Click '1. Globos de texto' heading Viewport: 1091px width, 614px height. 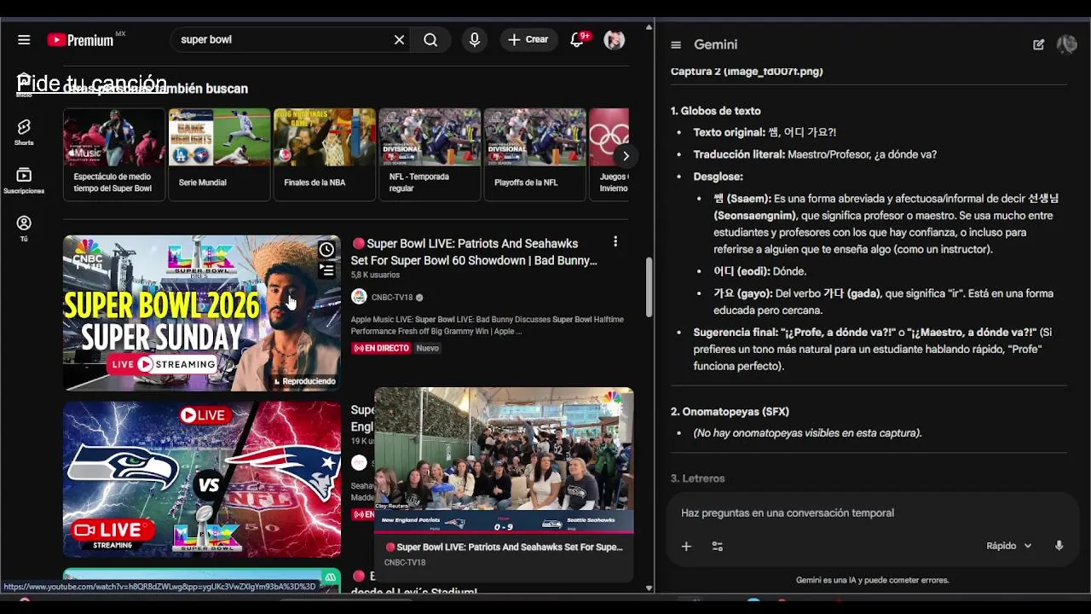click(715, 111)
